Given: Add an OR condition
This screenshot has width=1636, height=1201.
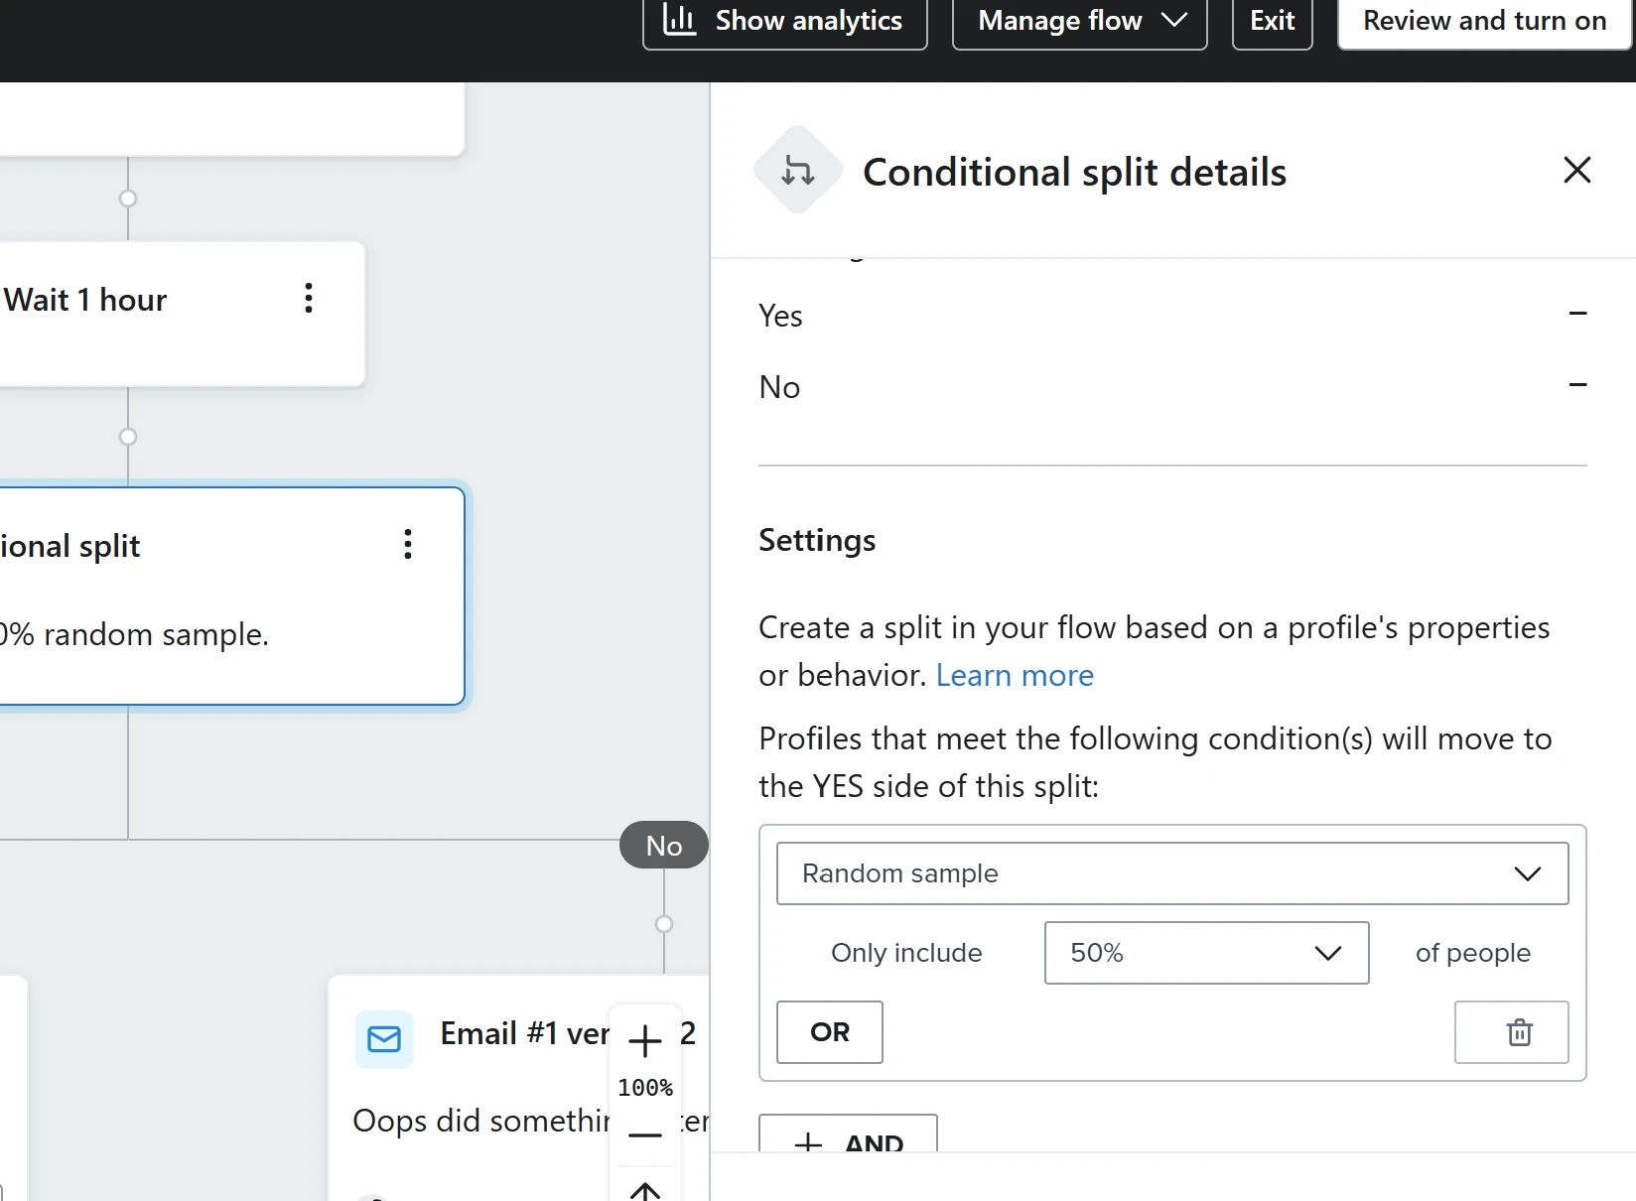Looking at the screenshot, I should click(x=829, y=1032).
